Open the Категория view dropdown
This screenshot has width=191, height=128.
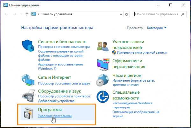157,28
